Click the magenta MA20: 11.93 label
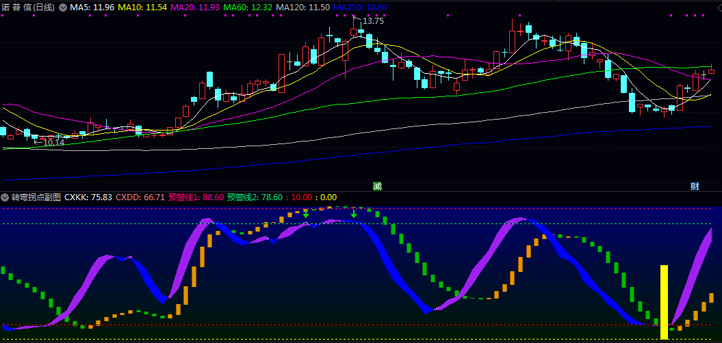This screenshot has width=722, height=343. (x=196, y=8)
